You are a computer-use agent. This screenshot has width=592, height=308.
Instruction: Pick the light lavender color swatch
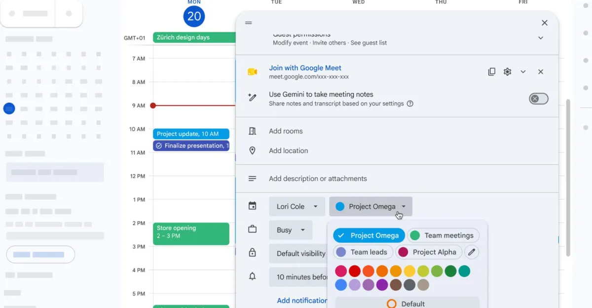click(355, 285)
